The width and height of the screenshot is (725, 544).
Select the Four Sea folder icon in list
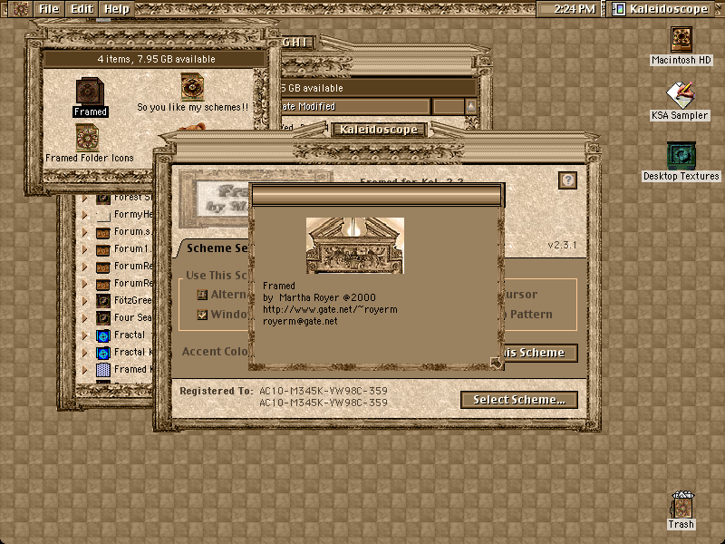tap(102, 318)
